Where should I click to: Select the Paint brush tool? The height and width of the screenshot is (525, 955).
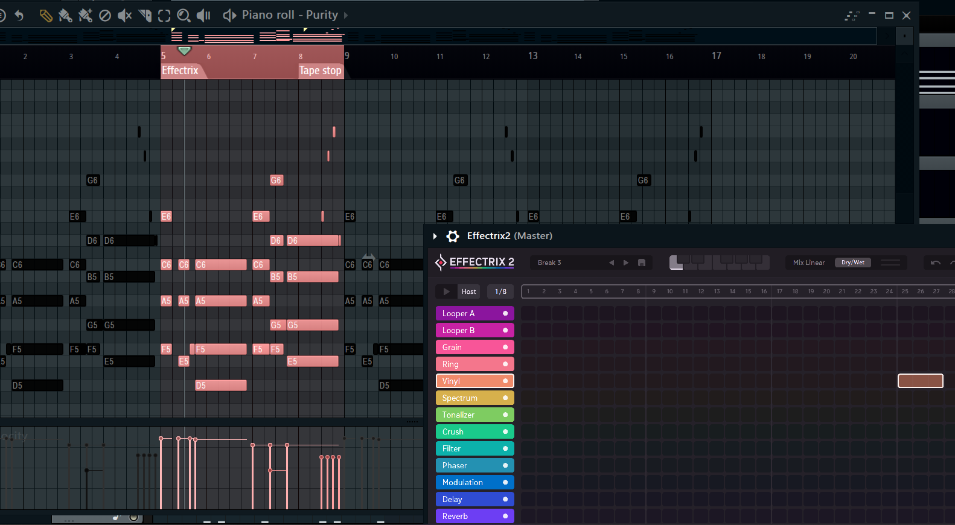pos(65,15)
